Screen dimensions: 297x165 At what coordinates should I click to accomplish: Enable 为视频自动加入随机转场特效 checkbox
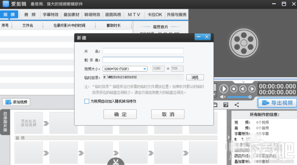pos(87,101)
